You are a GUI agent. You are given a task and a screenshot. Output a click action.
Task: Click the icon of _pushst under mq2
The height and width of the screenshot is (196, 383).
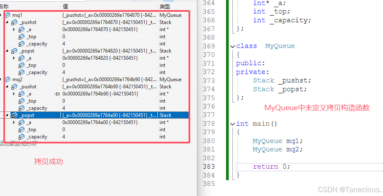(14, 87)
